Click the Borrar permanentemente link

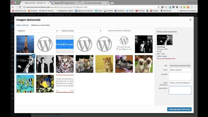[x=166, y=58]
